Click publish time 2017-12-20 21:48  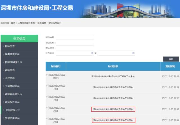coord(170,109)
